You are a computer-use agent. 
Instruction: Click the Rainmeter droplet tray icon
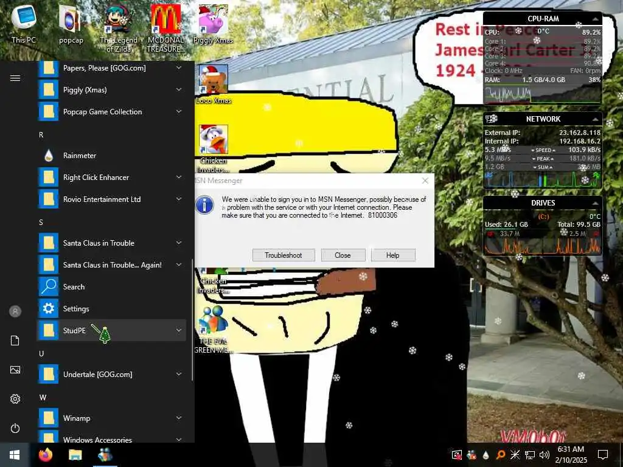tap(486, 455)
